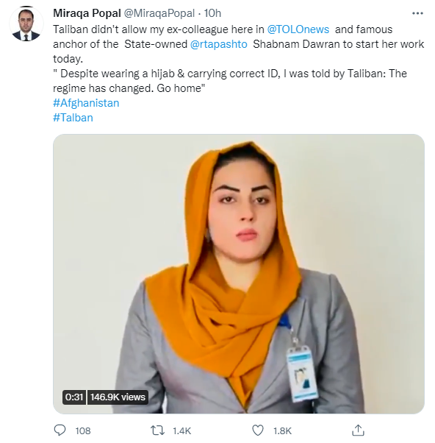The height and width of the screenshot is (443, 435).
Task: Open the 10h timestamp link
Action: click(212, 13)
